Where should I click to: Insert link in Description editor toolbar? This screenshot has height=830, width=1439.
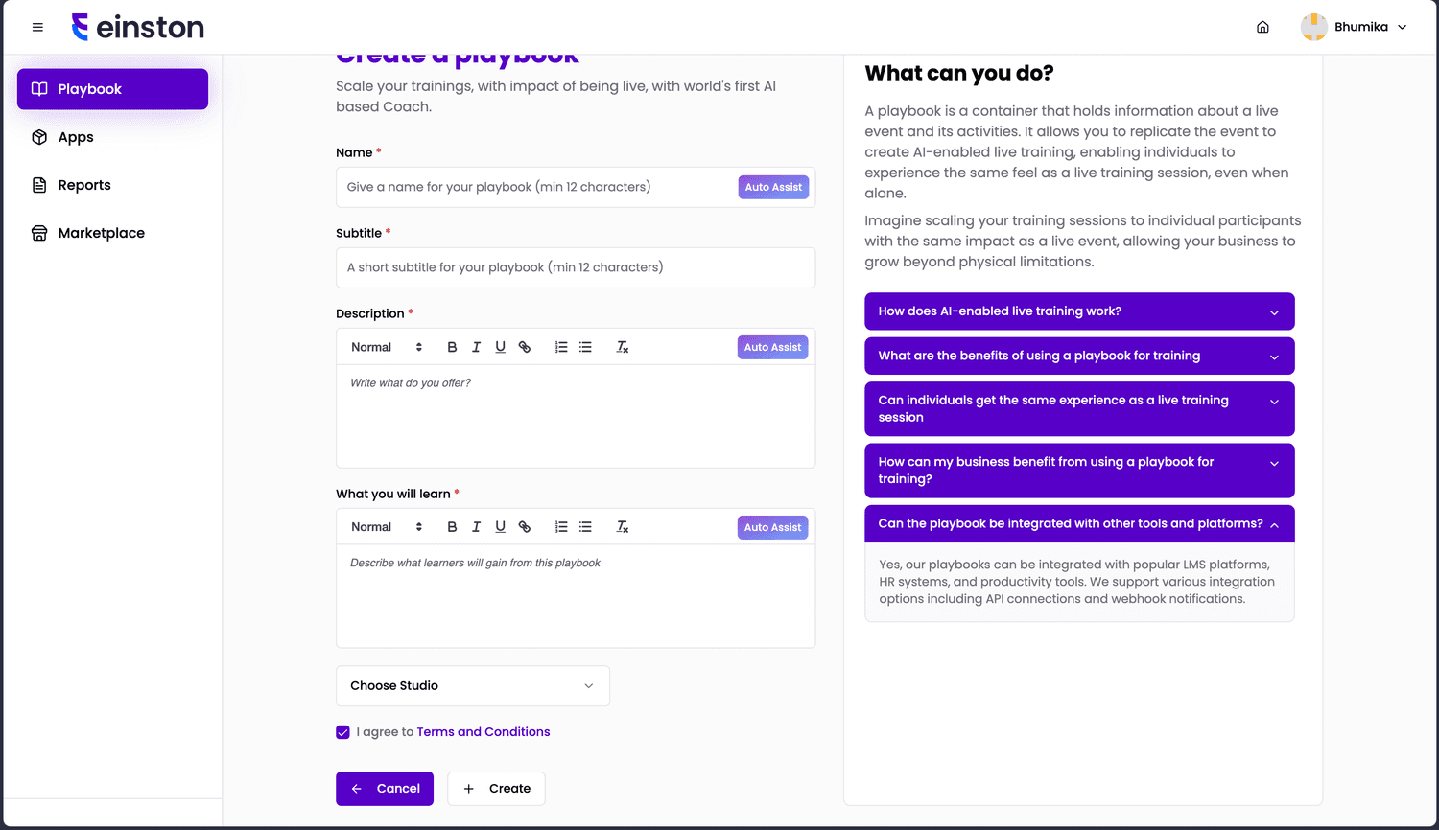coord(525,347)
